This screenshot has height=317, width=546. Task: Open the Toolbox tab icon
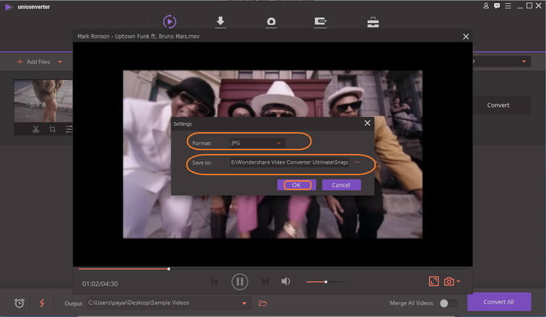373,22
